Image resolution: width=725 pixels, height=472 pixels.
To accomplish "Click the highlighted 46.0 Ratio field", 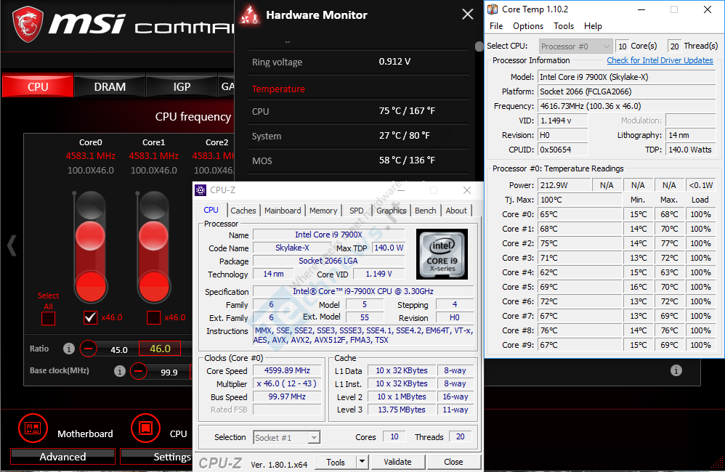I will tap(160, 349).
